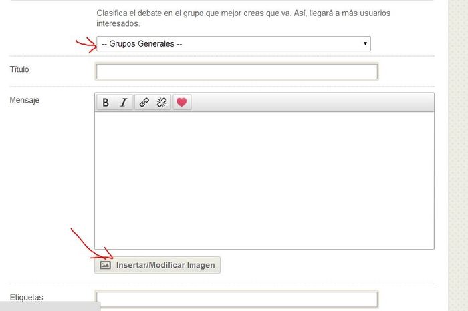Toggle italic formatting in the message editor
The image size is (468, 311).
click(123, 103)
